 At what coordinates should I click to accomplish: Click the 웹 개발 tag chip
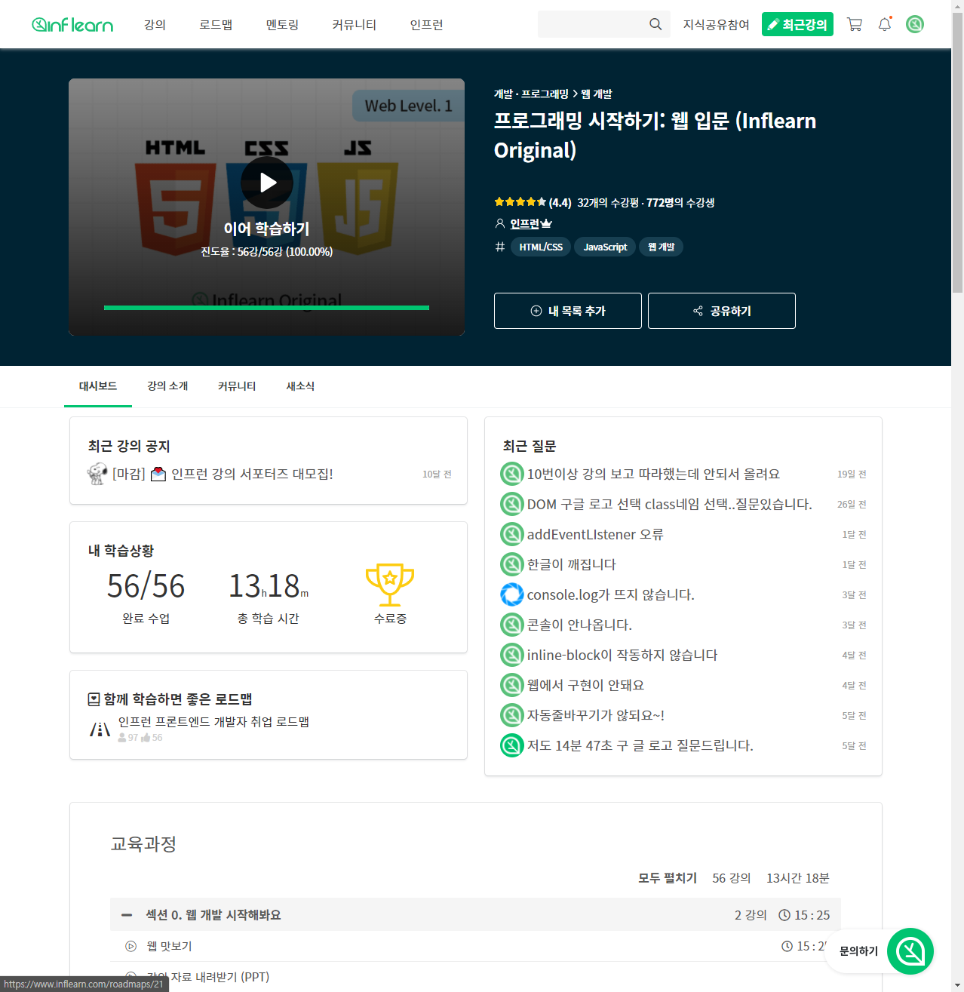662,247
